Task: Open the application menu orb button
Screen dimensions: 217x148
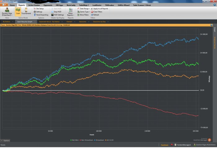Action: (x=4, y=5)
